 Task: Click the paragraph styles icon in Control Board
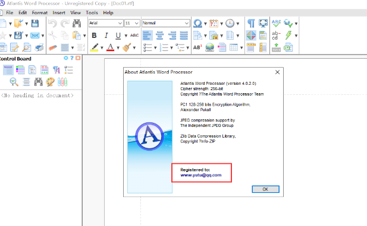coord(57,69)
